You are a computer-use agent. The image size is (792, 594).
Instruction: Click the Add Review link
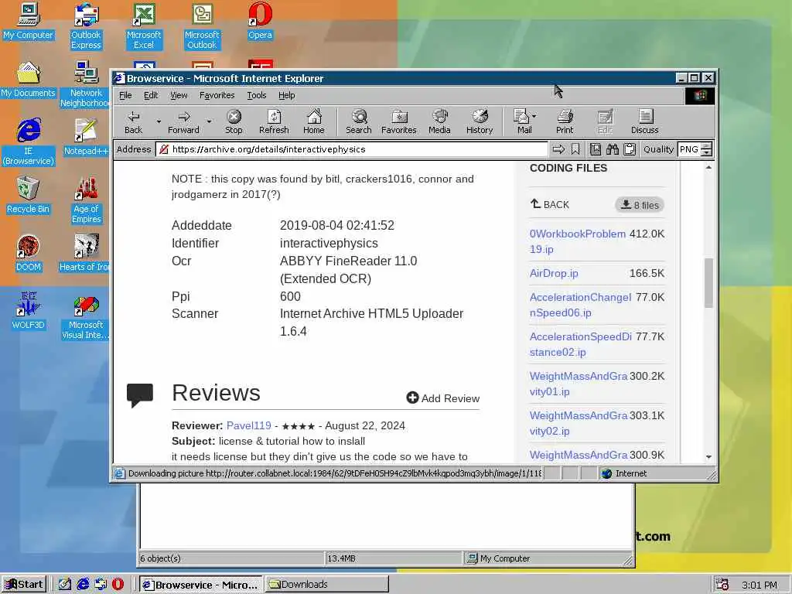point(443,398)
